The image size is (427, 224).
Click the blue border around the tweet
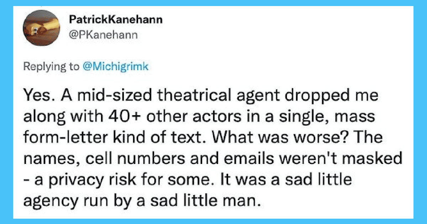[6, 112]
